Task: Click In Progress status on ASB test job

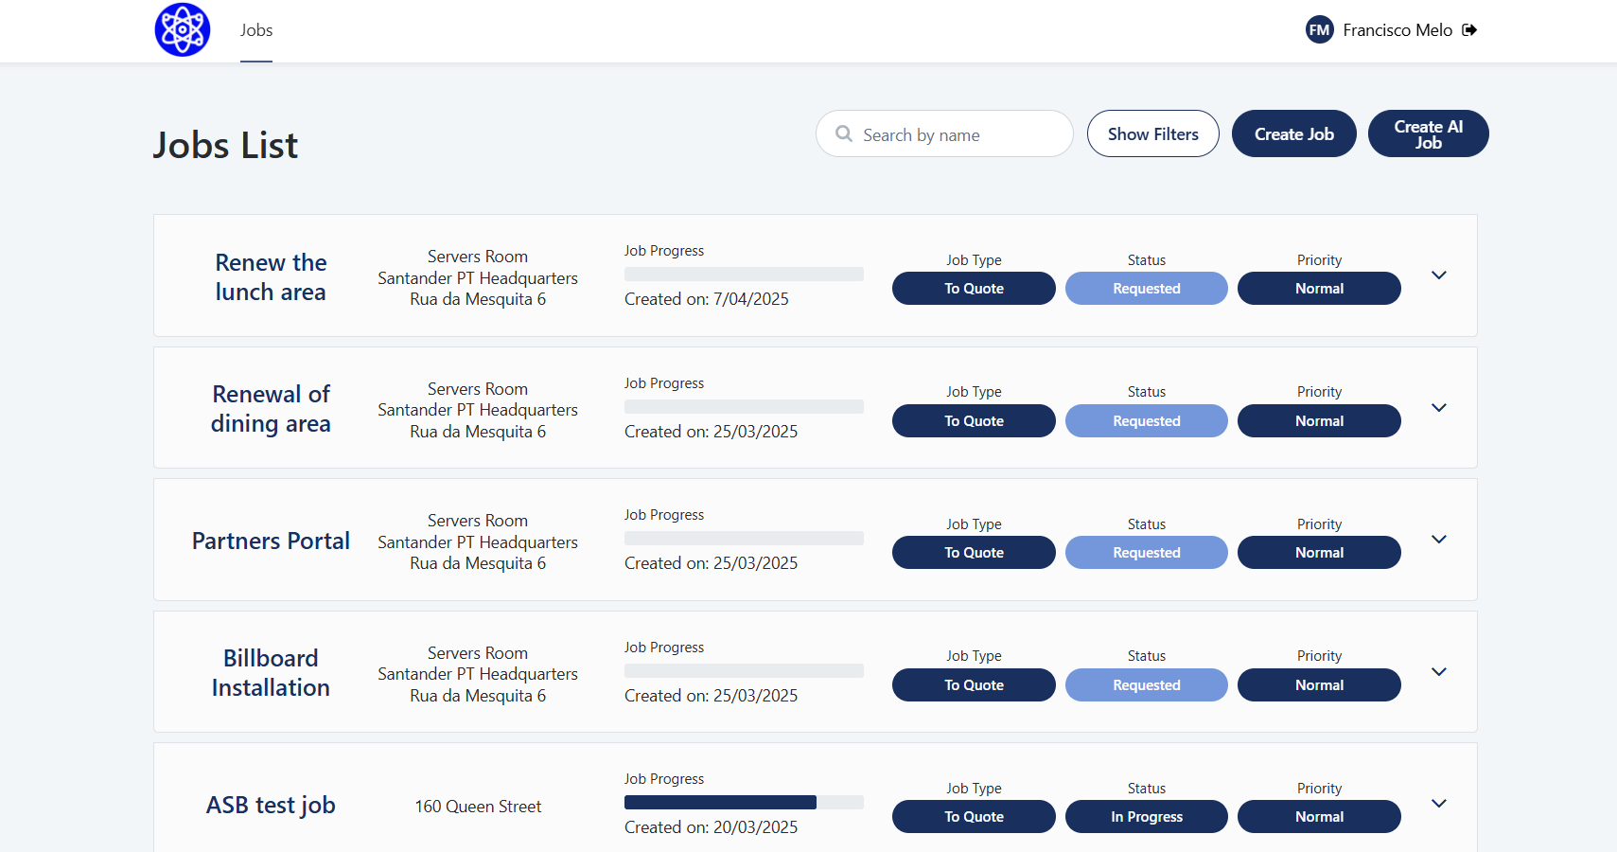Action: pos(1146,817)
